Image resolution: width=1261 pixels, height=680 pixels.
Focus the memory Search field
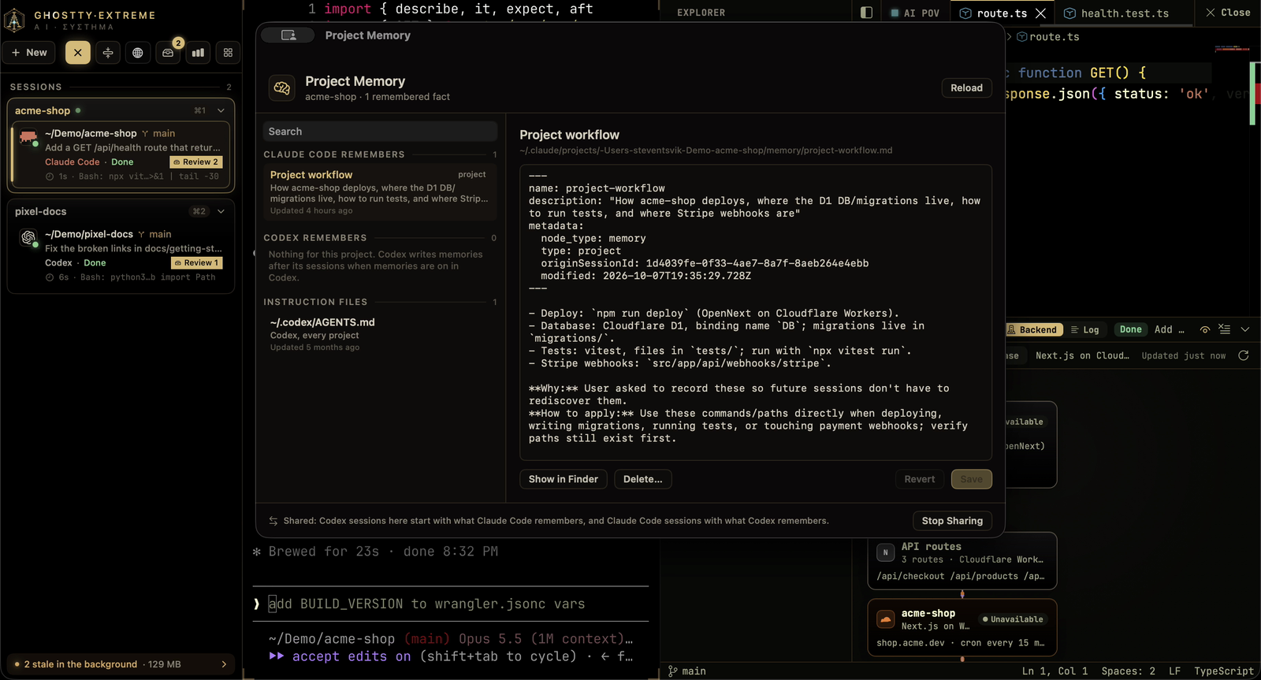tap(380, 132)
